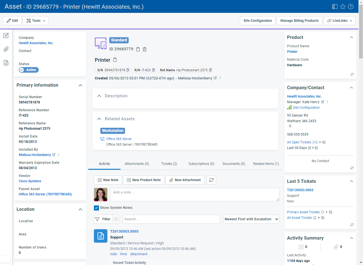Open Cisco Systems vendor link
Viewport: 363px width, 265px height.
click(30, 181)
